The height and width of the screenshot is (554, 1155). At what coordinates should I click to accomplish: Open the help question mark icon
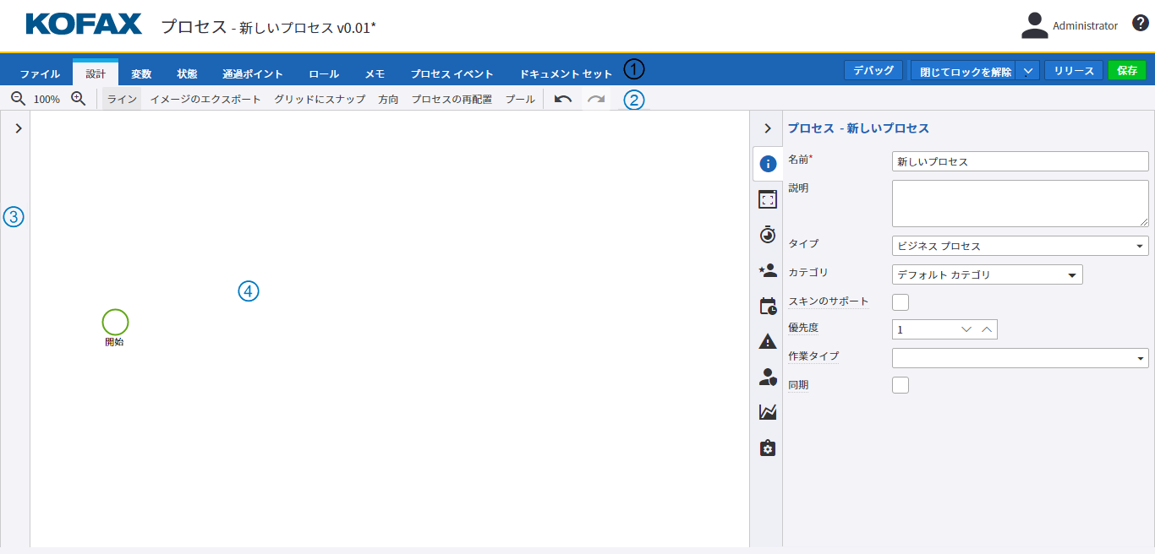point(1140,24)
